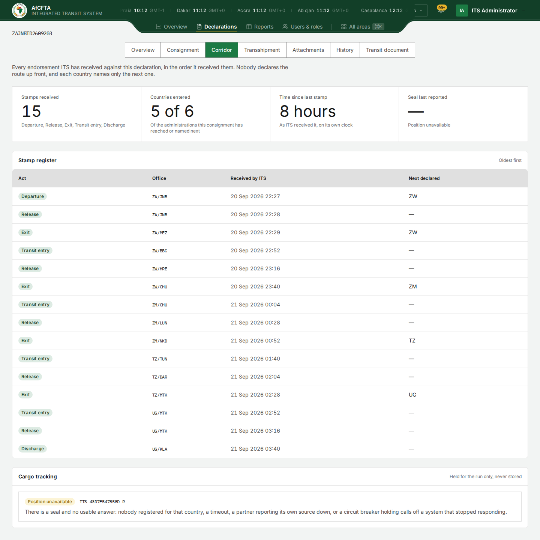Click office code TZ/TUN
This screenshot has height=540, width=540.
point(160,359)
